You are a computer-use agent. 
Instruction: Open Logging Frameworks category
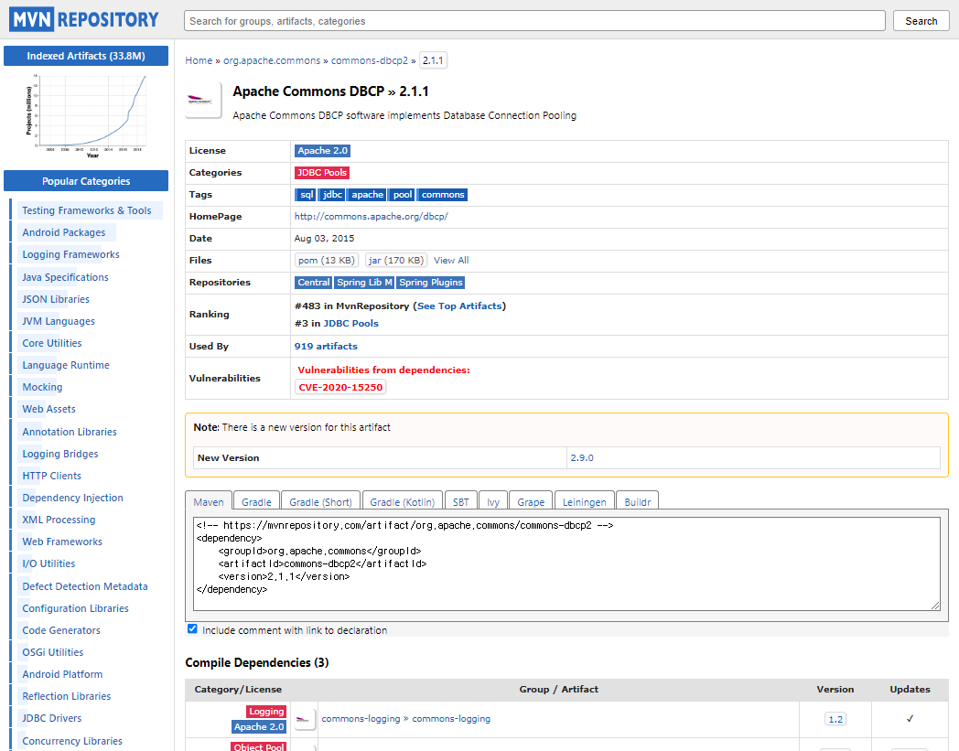click(x=71, y=254)
